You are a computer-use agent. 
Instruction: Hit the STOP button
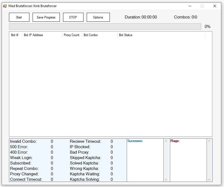click(x=73, y=17)
